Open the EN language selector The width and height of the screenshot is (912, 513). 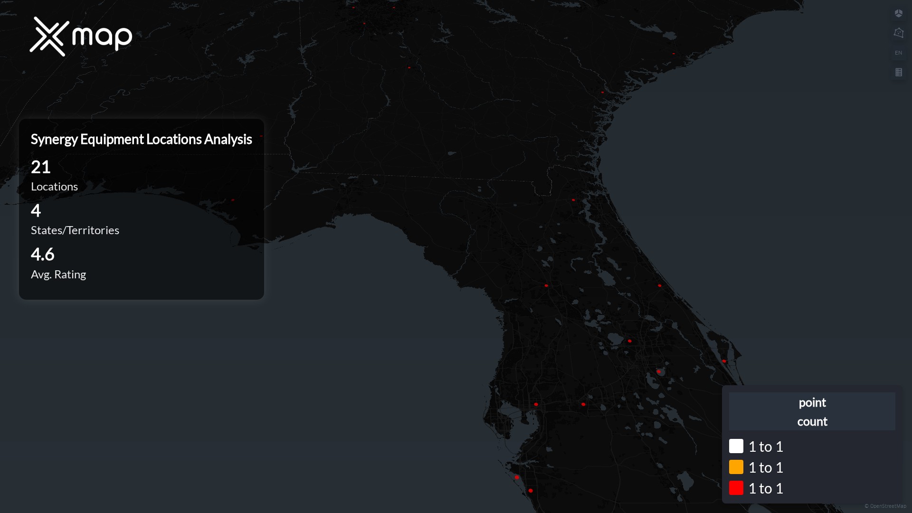coord(898,53)
